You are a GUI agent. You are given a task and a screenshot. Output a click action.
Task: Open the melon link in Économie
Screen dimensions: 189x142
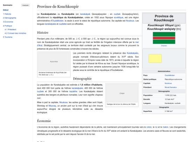[165, 127]
